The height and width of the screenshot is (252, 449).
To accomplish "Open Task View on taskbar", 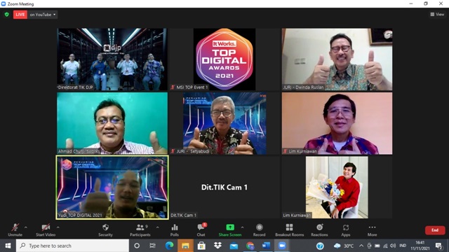I will [x=153, y=246].
